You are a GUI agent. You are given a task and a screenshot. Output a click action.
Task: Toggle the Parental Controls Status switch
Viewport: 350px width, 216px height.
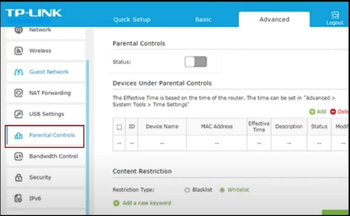coord(196,62)
